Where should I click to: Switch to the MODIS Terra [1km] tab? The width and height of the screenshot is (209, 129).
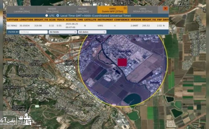52,10
